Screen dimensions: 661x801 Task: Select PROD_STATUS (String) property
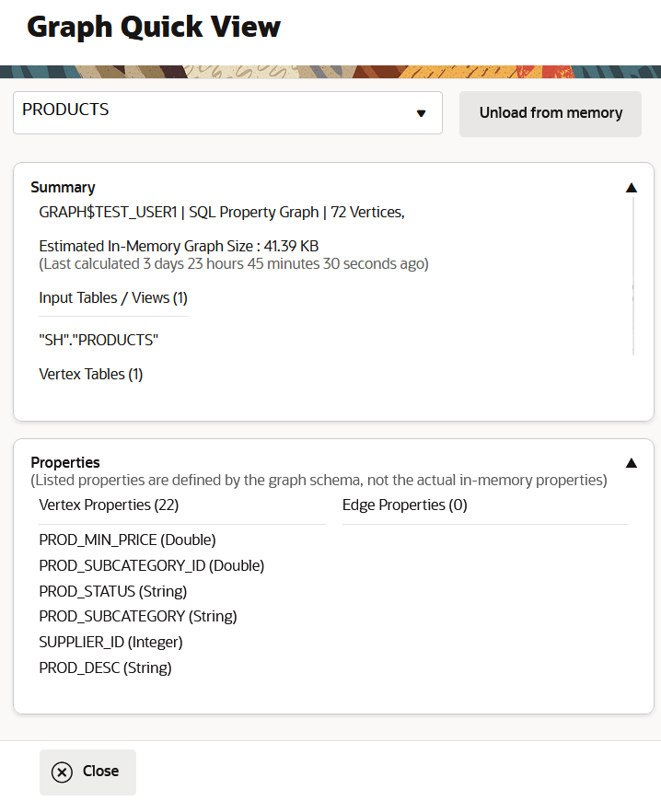click(x=112, y=591)
